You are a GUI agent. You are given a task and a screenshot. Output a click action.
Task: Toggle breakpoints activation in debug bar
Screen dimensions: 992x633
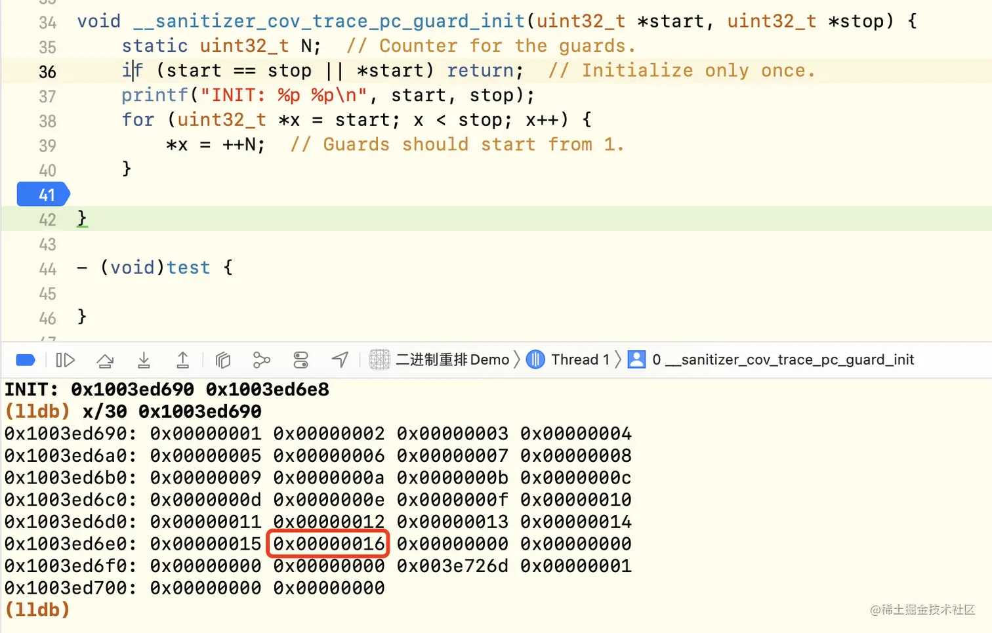25,359
